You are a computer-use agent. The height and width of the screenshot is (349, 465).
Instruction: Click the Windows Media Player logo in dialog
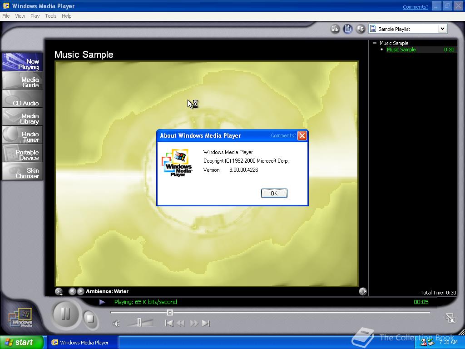tap(177, 163)
